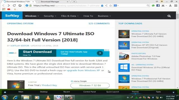Click the dock collapse icon beside Tasks

click(x=173, y=92)
